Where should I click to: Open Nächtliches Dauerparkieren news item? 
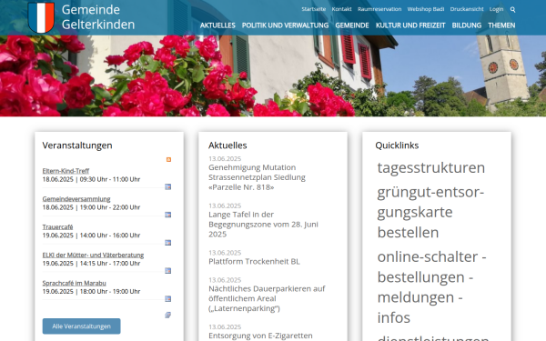click(267, 298)
